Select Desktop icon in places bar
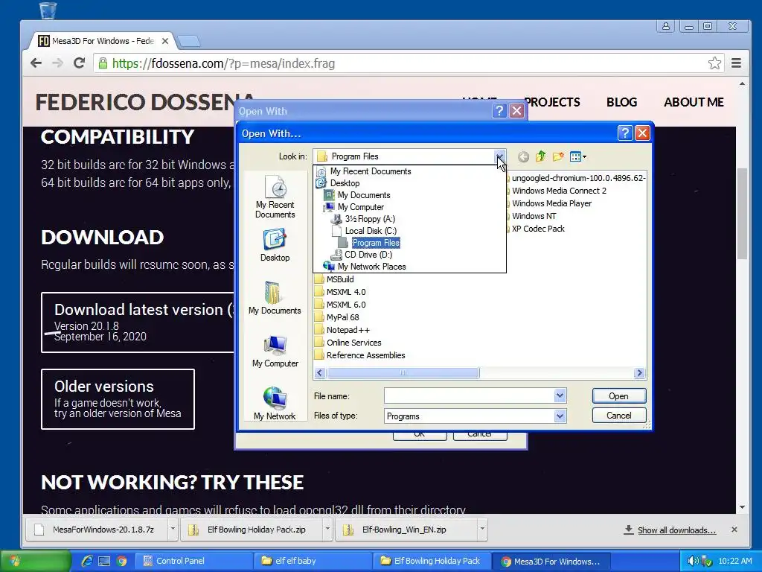The width and height of the screenshot is (762, 572). click(x=275, y=246)
